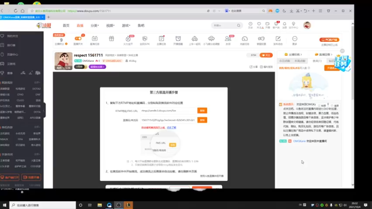Switch to the 今日贡献 ranking tab

(285, 61)
